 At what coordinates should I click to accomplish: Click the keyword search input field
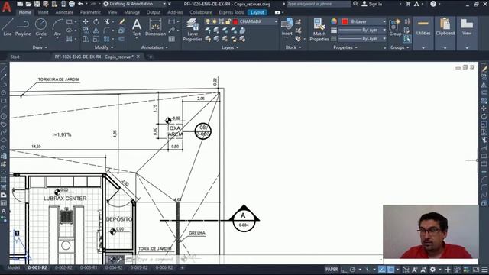319,4
